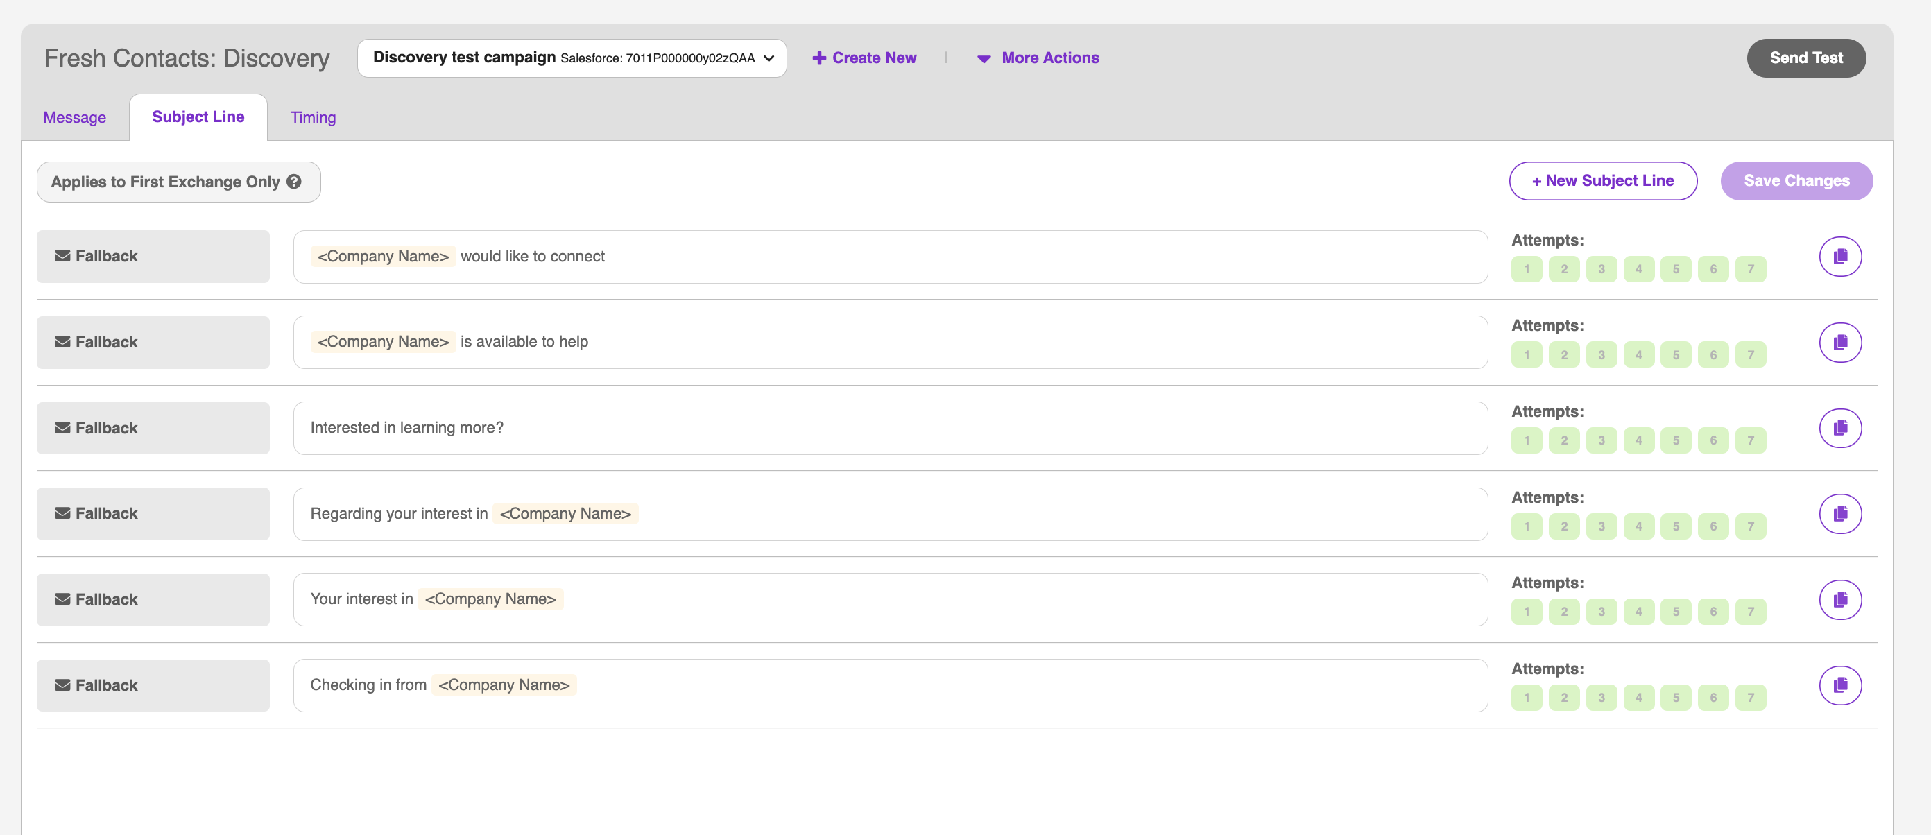1931x835 pixels.
Task: Open type selector for 'is available to help' Fallback
Action: (153, 342)
